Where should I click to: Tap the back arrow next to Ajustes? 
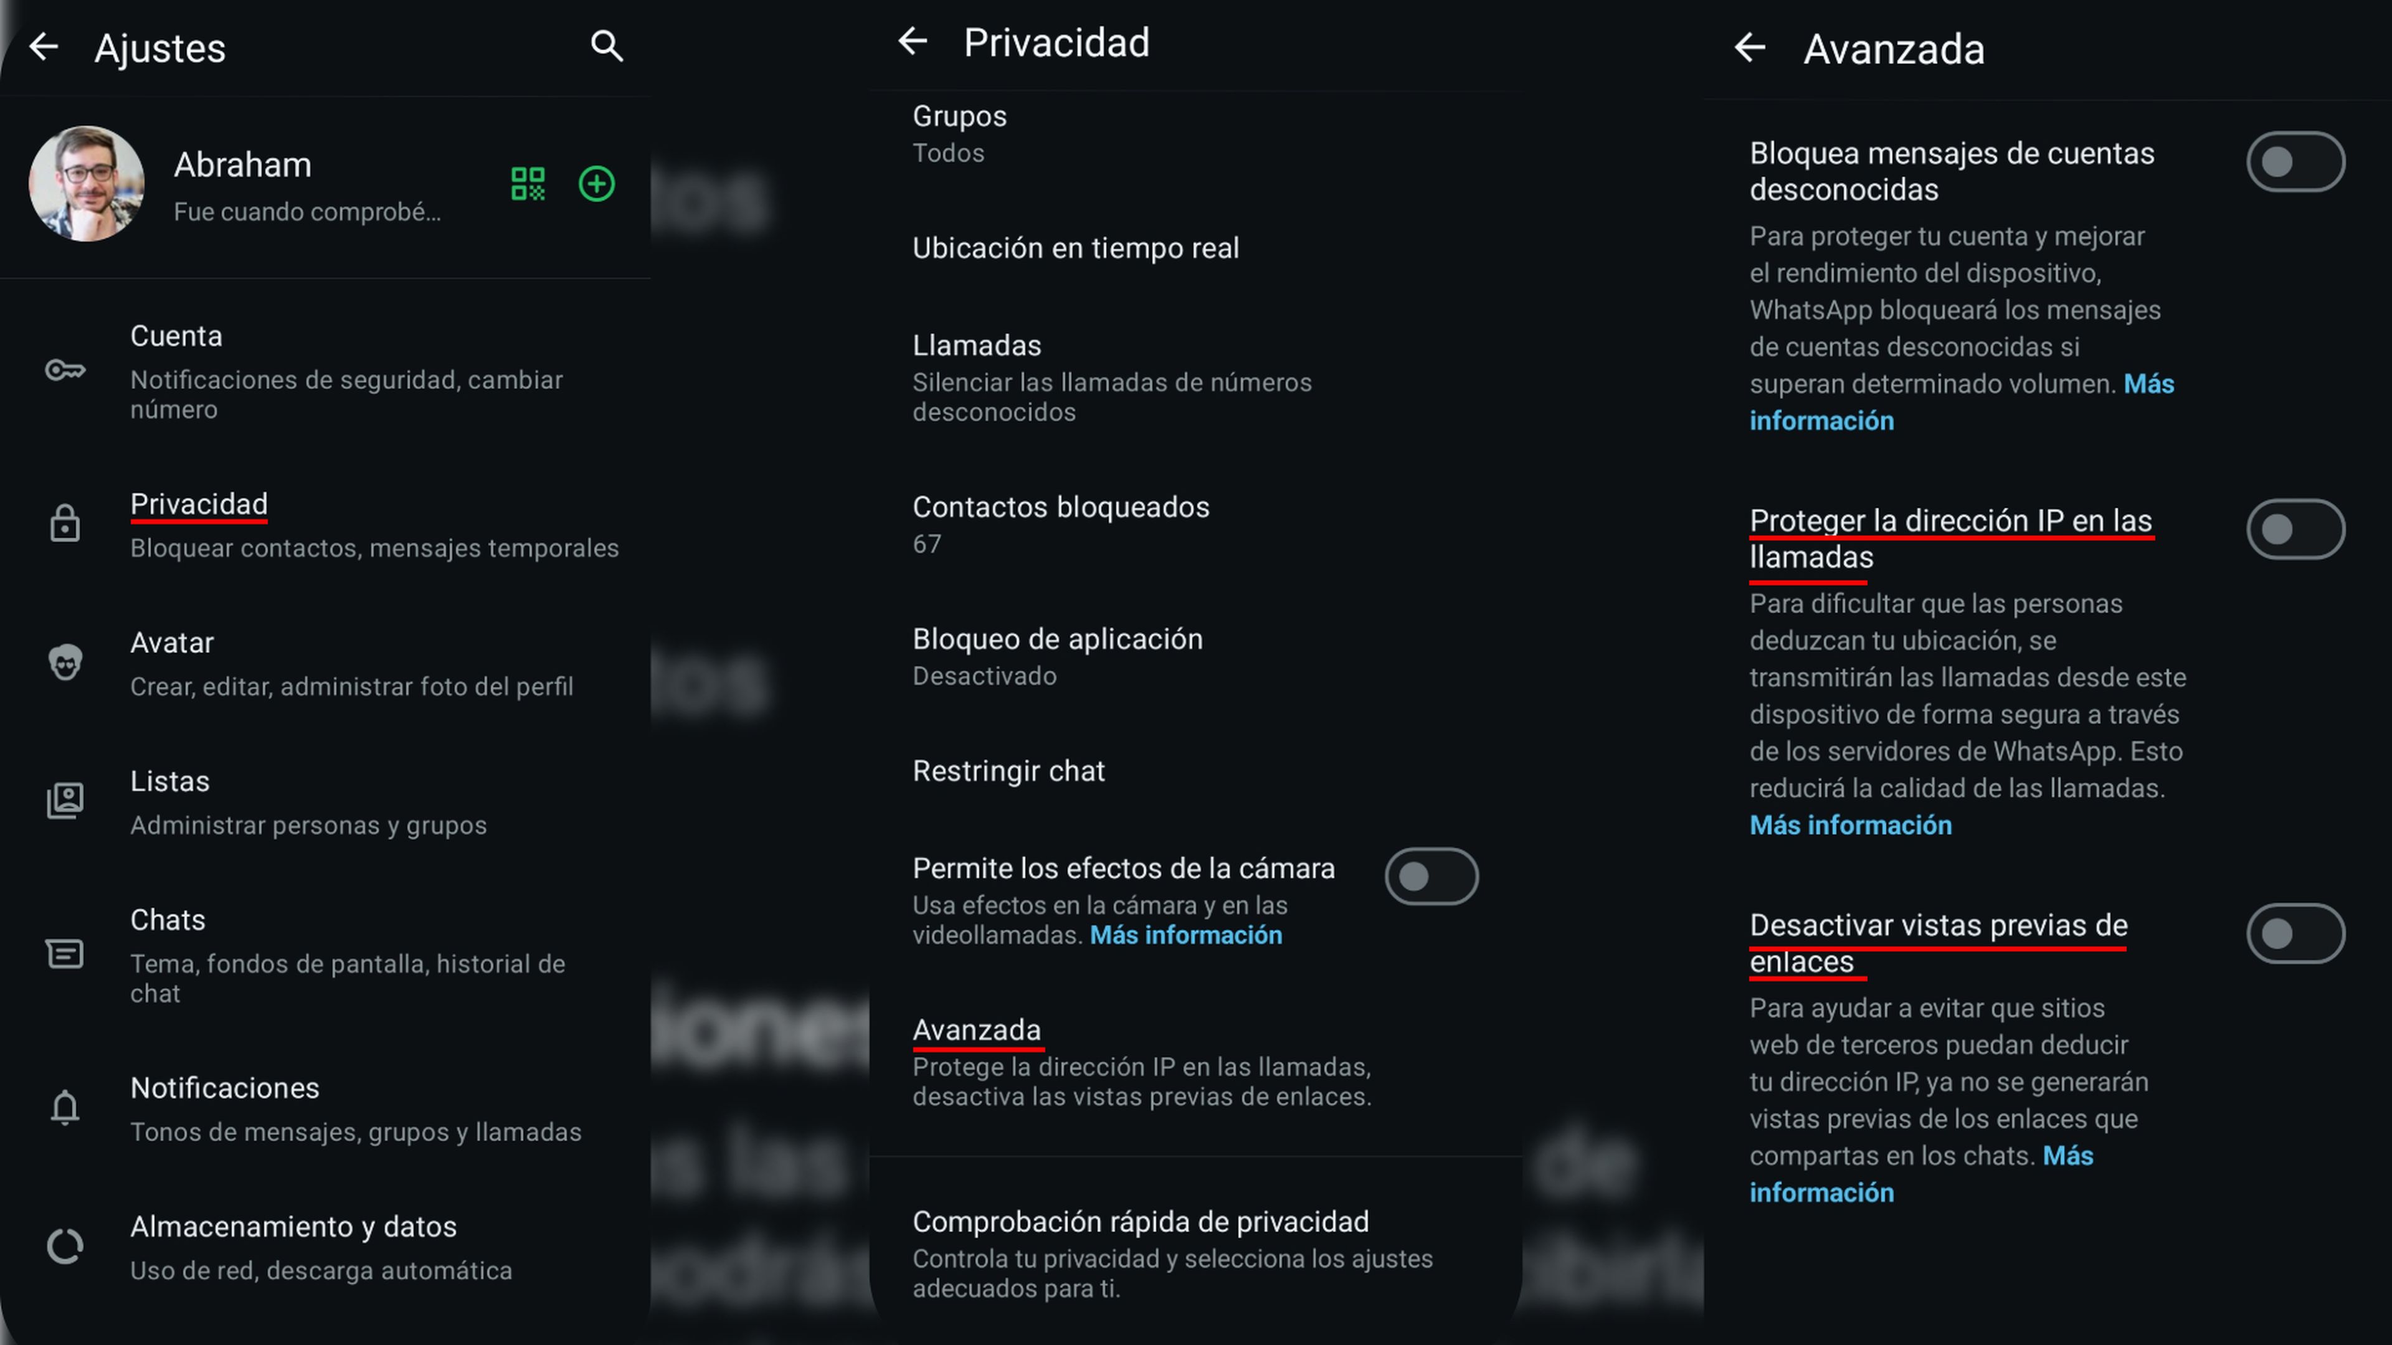pos(44,47)
